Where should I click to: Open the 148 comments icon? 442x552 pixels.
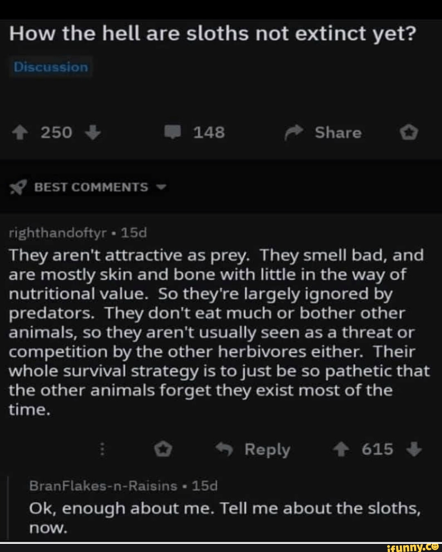pyautogui.click(x=173, y=133)
